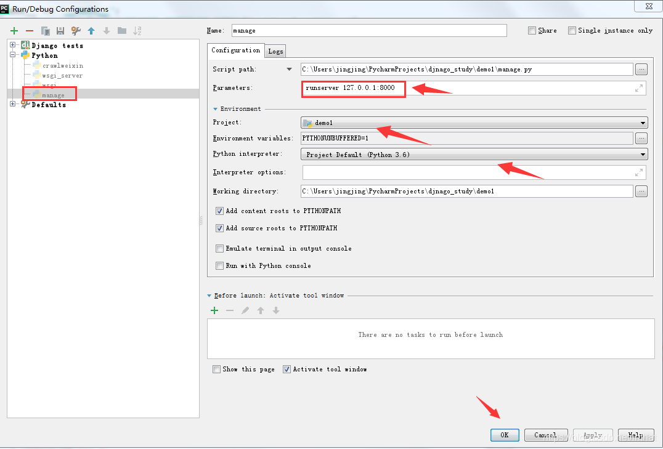Enable Run with Python console
663x449 pixels.
tap(219, 266)
